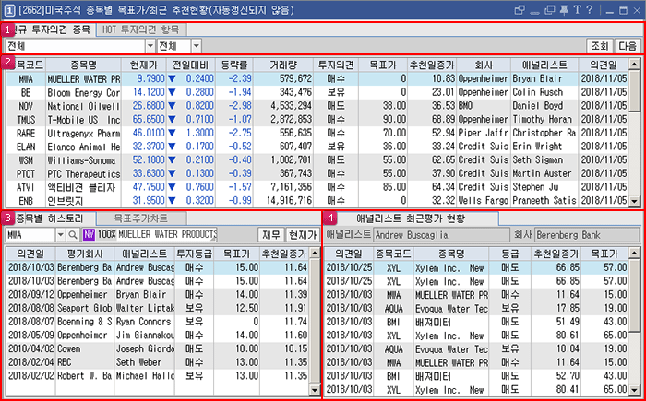Click analyst name Stephen Ju
This screenshot has width=646, height=401.
pyautogui.click(x=535, y=187)
